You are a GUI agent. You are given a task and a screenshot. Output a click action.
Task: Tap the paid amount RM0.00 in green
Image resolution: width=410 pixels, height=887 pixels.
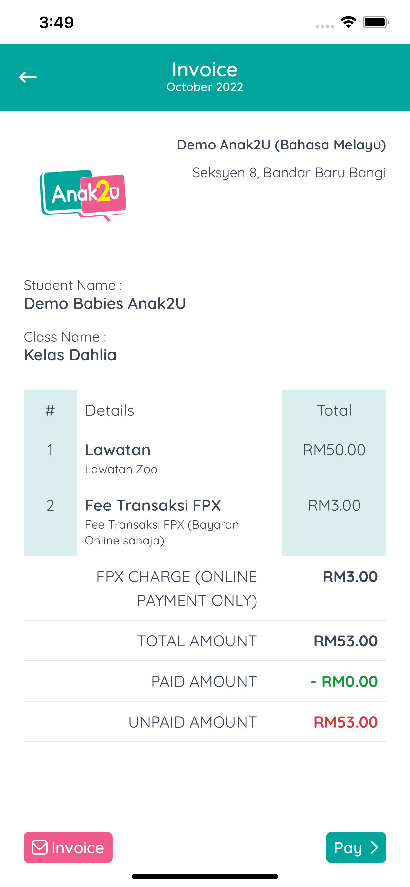pyautogui.click(x=344, y=681)
